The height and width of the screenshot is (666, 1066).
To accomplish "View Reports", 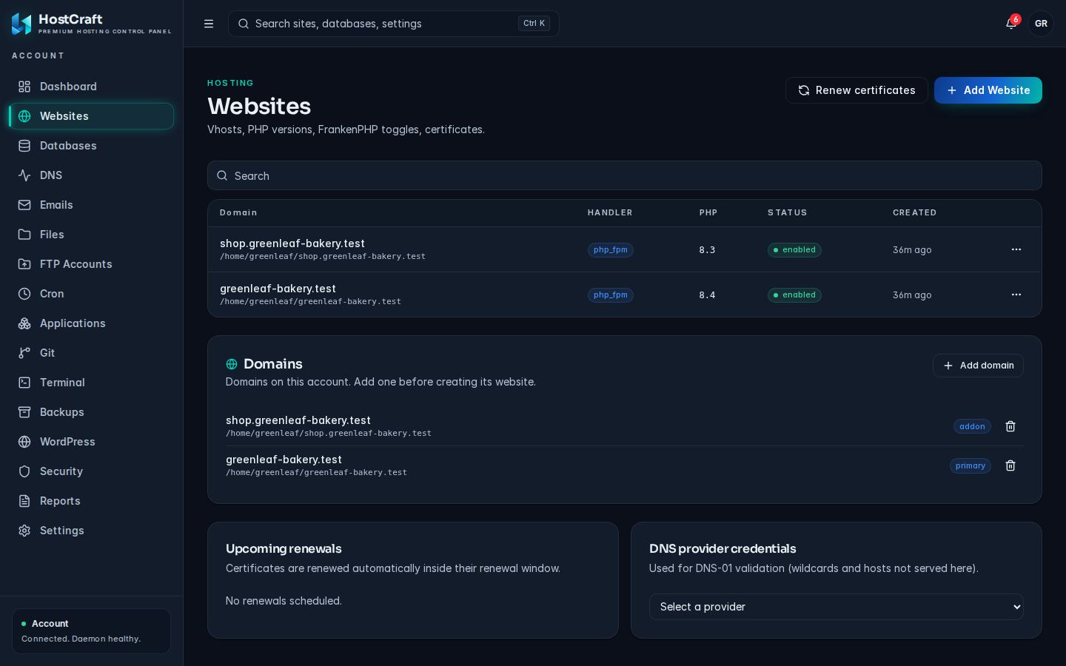I will (x=92, y=501).
